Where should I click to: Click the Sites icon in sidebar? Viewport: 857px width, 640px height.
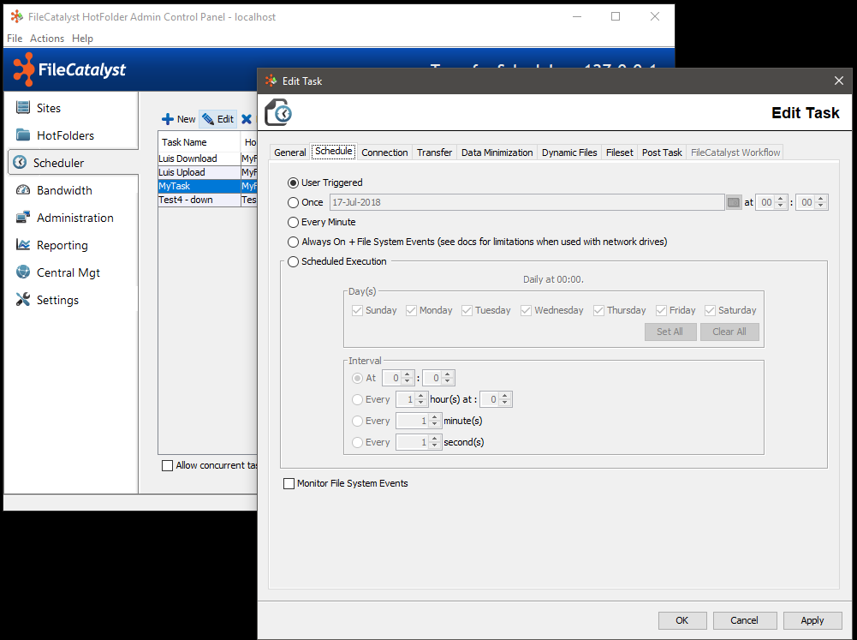click(x=23, y=108)
